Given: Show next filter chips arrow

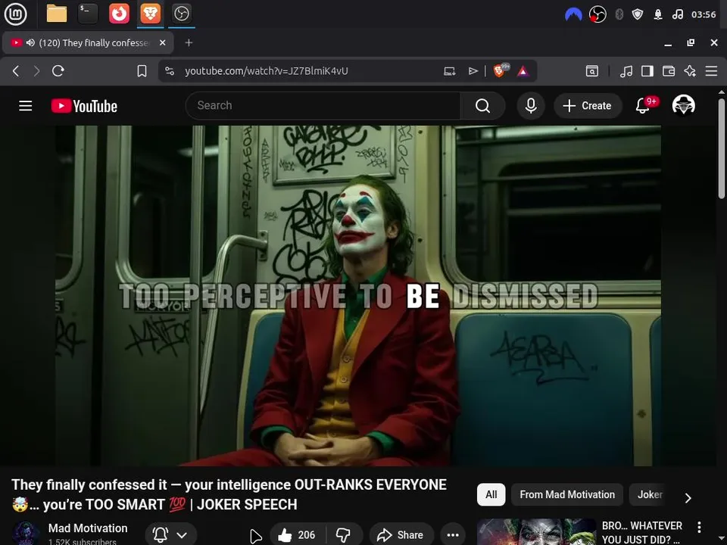Looking at the screenshot, I should pos(688,498).
